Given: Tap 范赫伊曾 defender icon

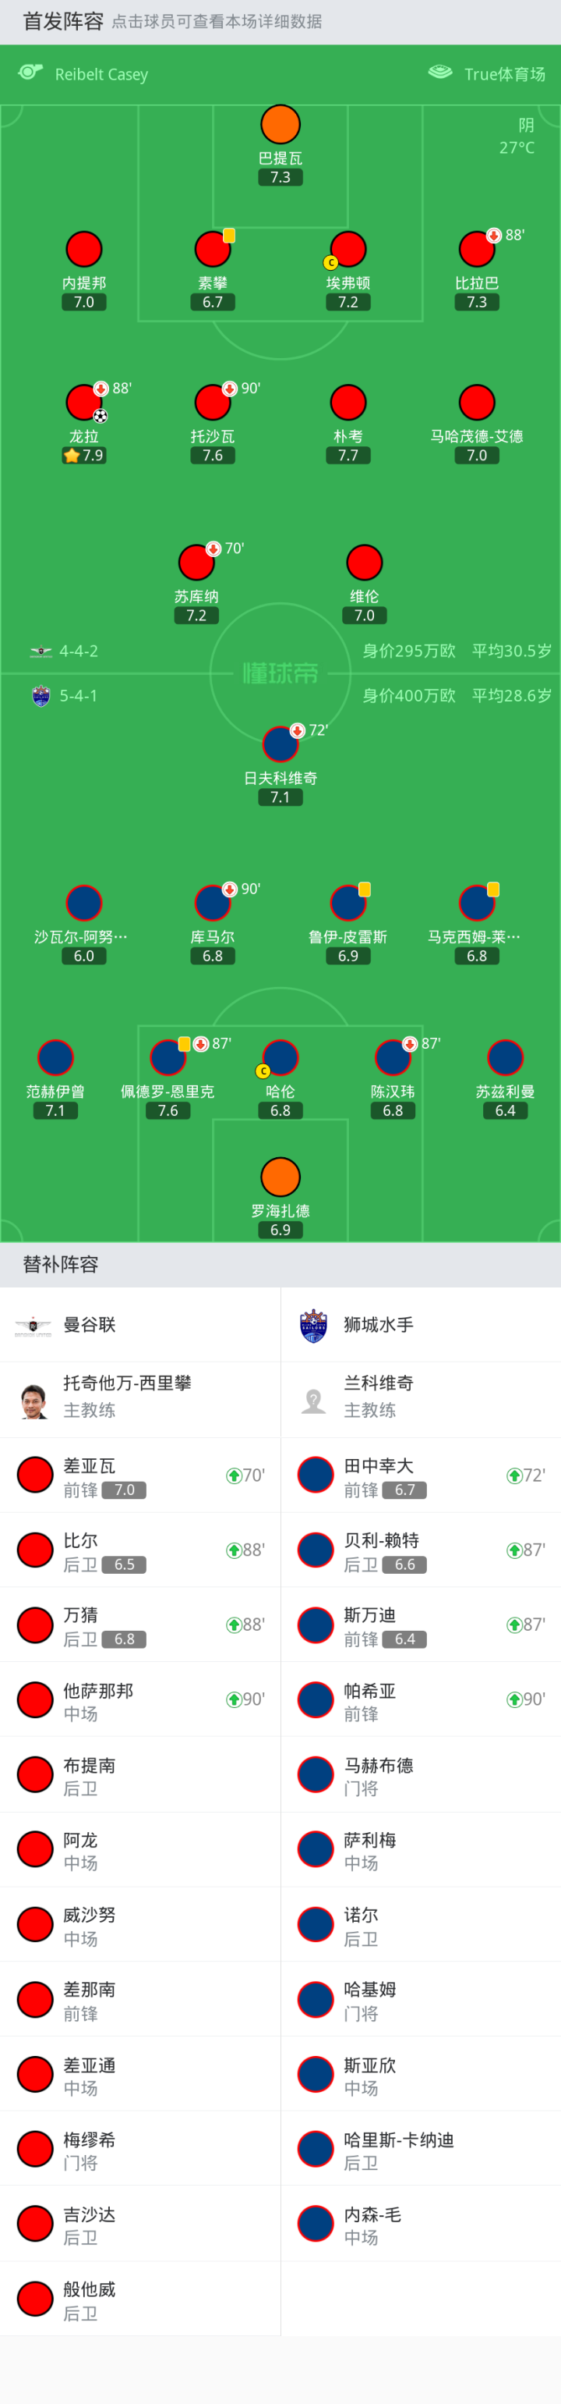Looking at the screenshot, I should coord(55,1057).
